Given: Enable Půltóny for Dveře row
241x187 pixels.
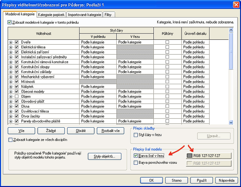Looking at the screenshot, I should (x=167, y=42).
